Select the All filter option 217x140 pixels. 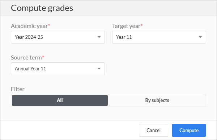(60, 100)
